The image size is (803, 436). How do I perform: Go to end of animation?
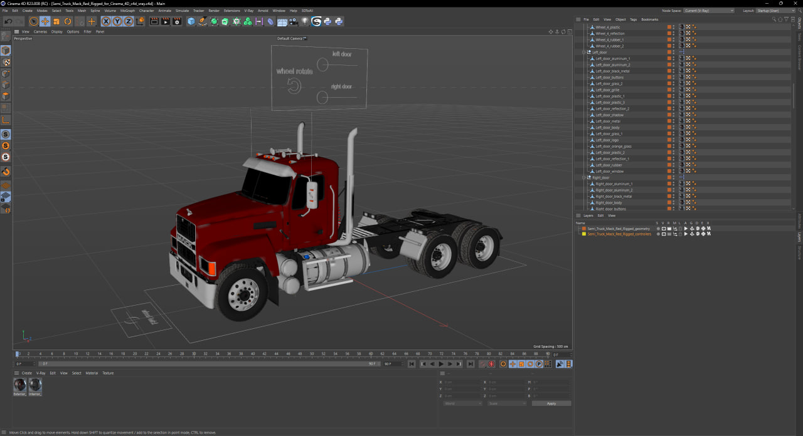pos(471,364)
